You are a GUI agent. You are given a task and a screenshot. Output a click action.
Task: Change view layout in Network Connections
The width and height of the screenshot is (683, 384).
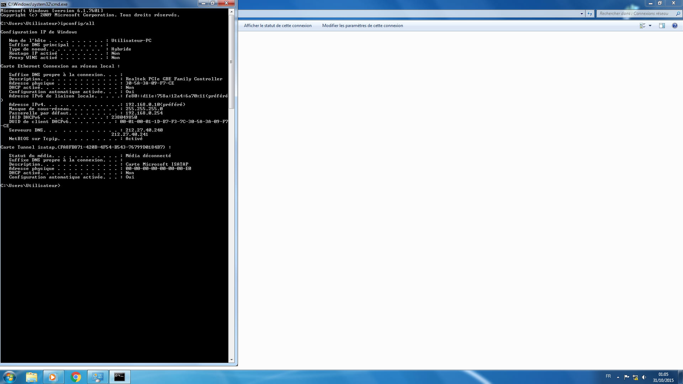point(642,26)
